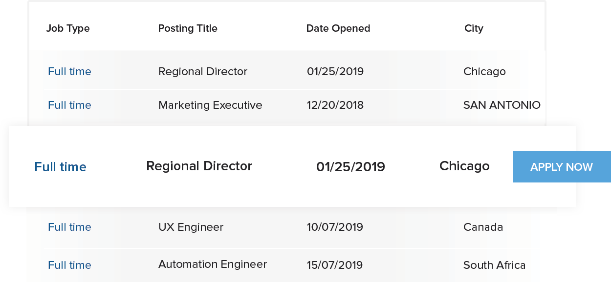Select the Marketing Executive posting title

click(210, 105)
